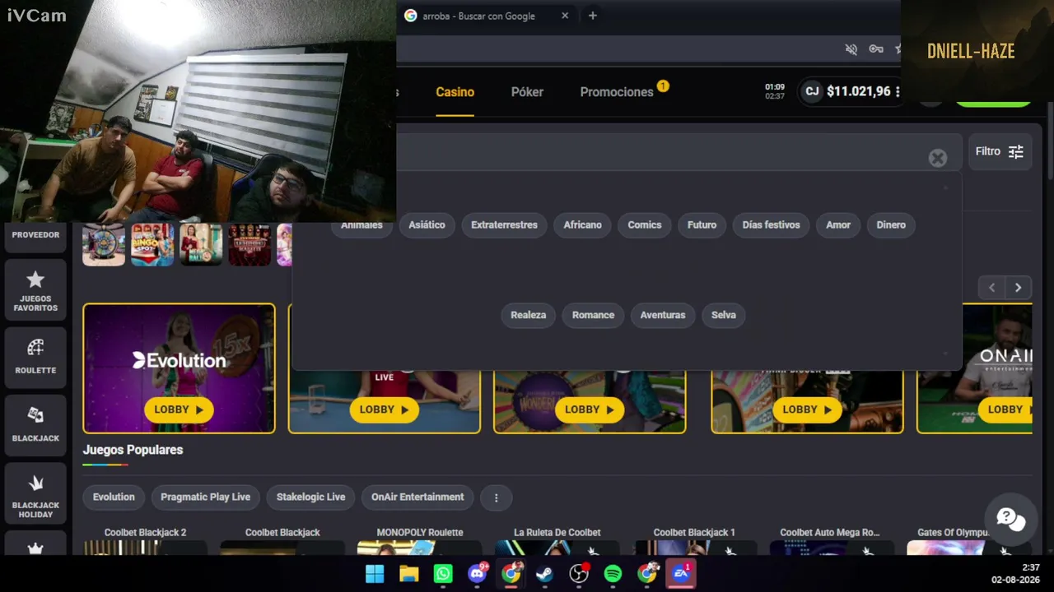
Task: Click the Proveedor sidebar item
Action: [35, 235]
